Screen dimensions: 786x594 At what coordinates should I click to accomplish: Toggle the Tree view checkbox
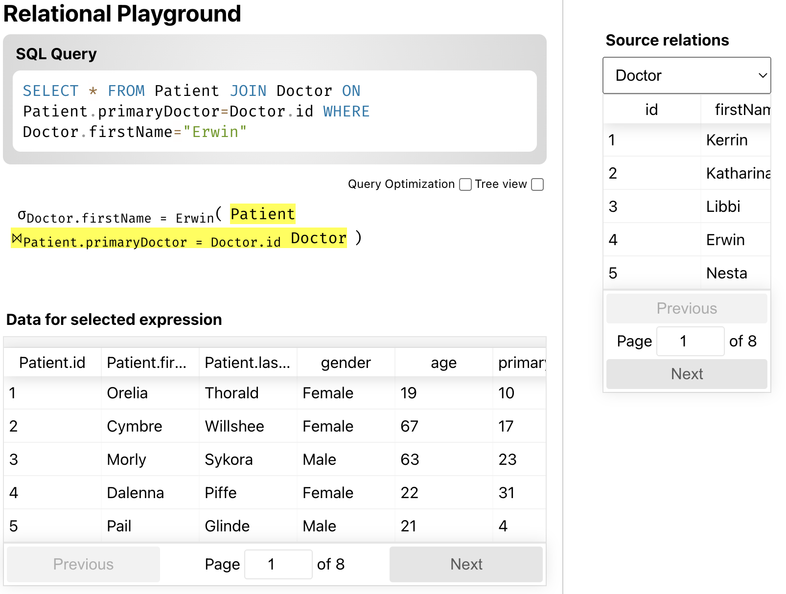pyautogui.click(x=537, y=184)
